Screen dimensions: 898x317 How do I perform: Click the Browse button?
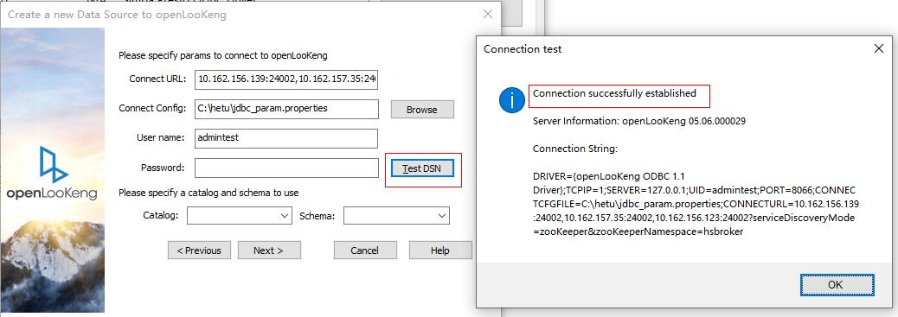(422, 110)
